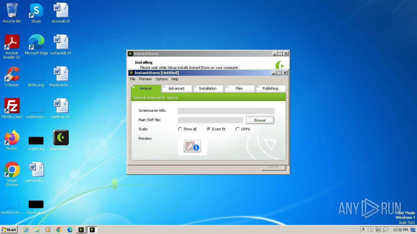Click the taskbar clock 12:32 PM
The height and width of the screenshot is (234, 417).
(400, 230)
